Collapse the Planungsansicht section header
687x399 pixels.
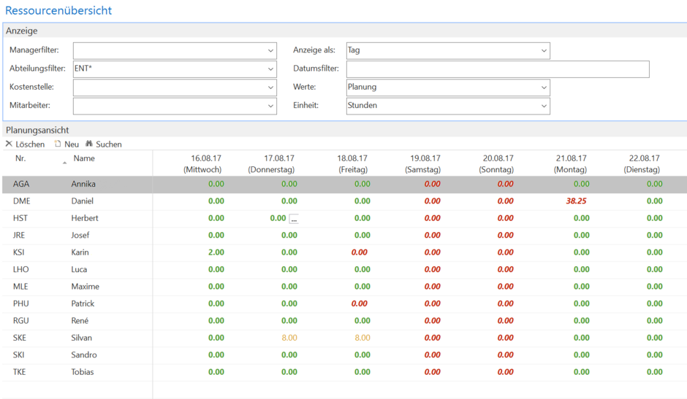tap(345, 130)
